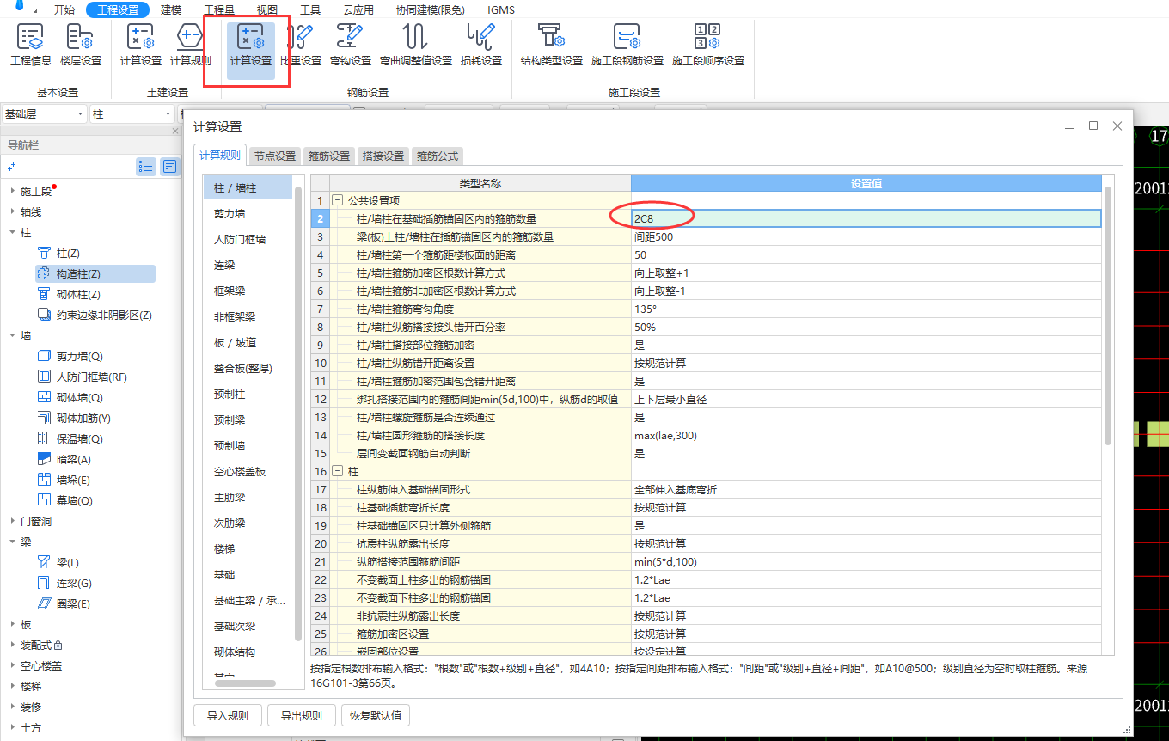This screenshot has width=1169, height=741.
Task: Click the add sparkle icon in 导航栏
Action: pos(12,168)
